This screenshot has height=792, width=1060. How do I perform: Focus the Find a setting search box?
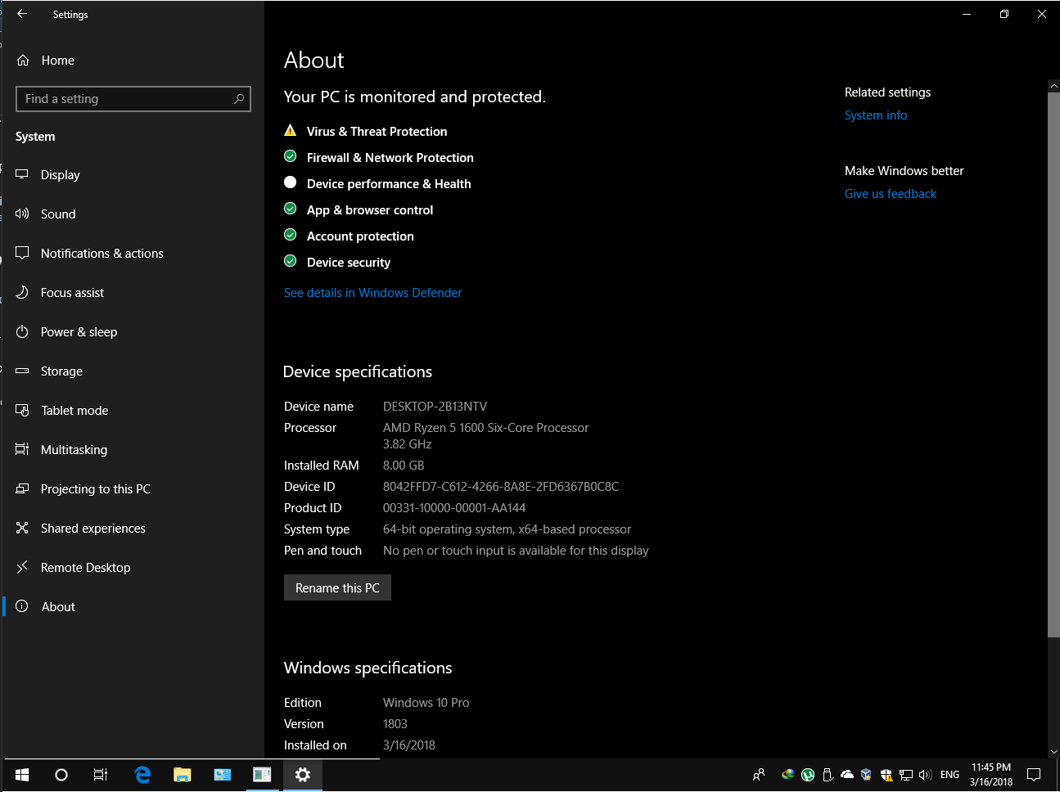(133, 99)
